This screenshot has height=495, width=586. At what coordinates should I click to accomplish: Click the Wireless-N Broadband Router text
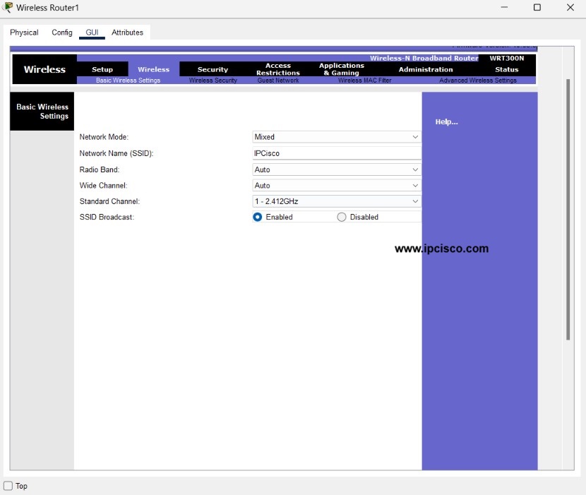(424, 59)
